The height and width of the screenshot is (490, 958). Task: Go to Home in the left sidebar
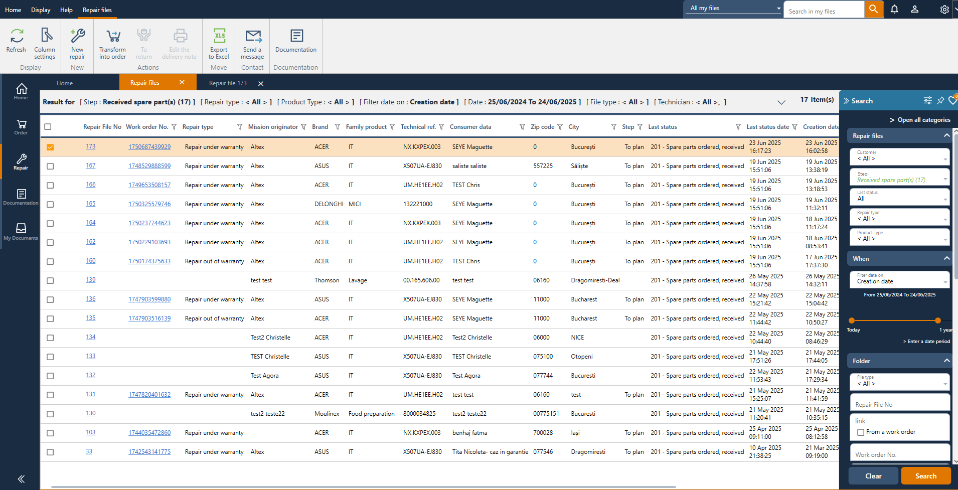click(21, 91)
